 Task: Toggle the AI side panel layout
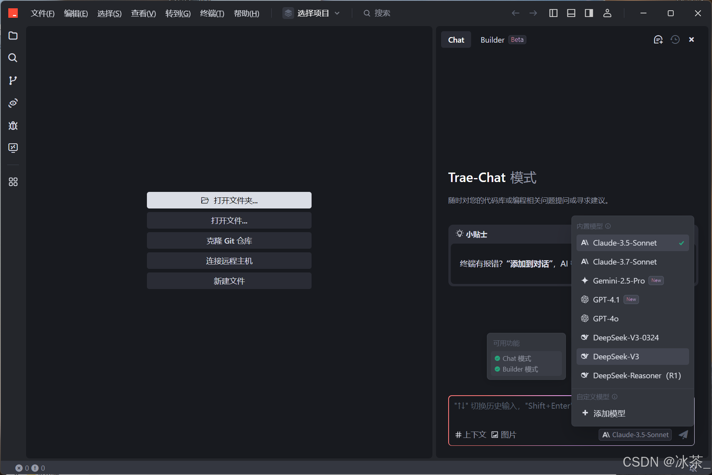589,13
